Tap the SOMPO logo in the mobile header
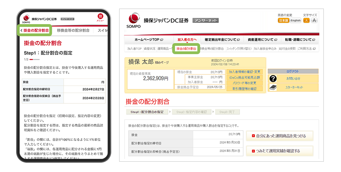 pyautogui.click(x=26, y=19)
